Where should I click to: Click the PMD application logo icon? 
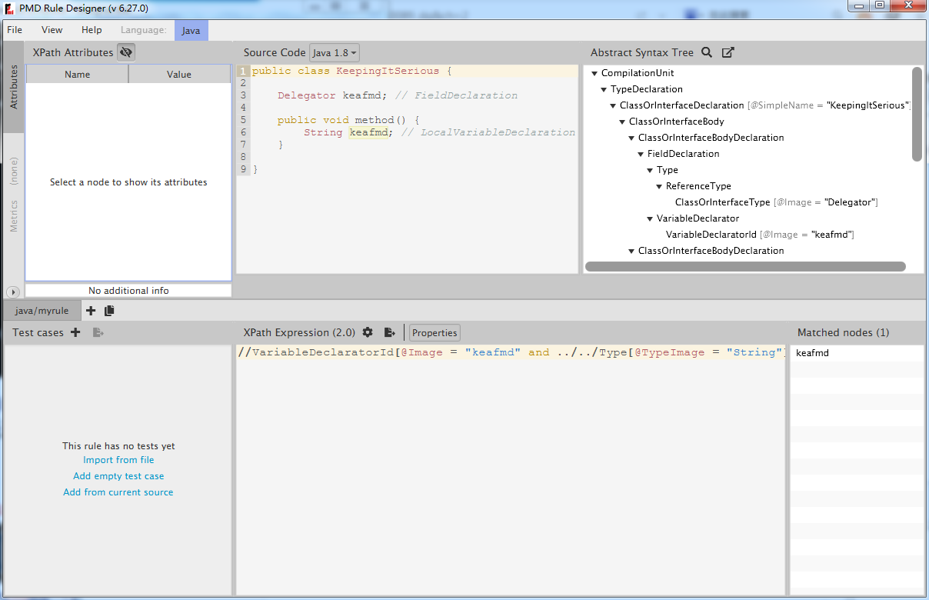coord(10,8)
